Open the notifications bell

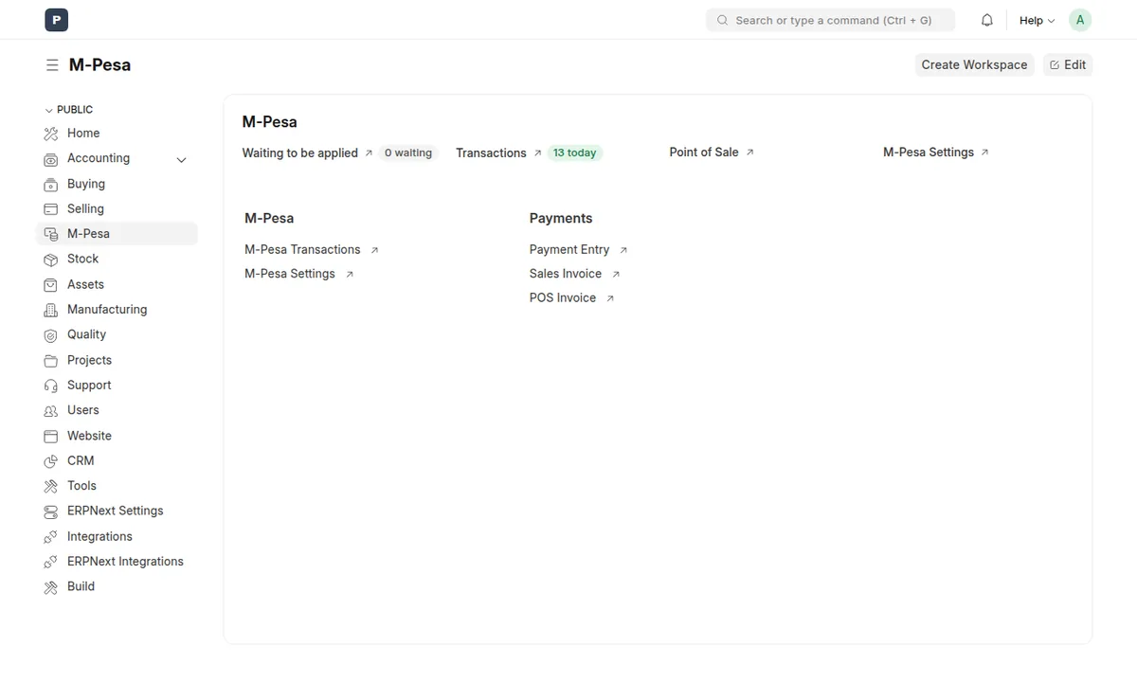987,20
